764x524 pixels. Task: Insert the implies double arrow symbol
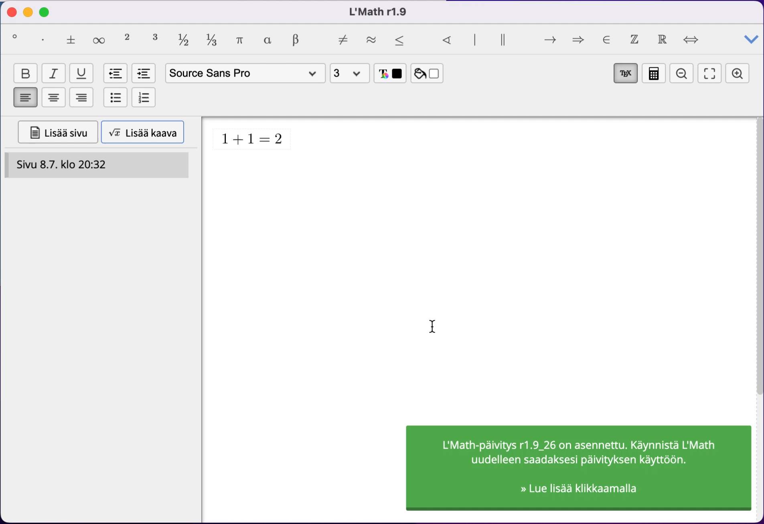point(579,39)
